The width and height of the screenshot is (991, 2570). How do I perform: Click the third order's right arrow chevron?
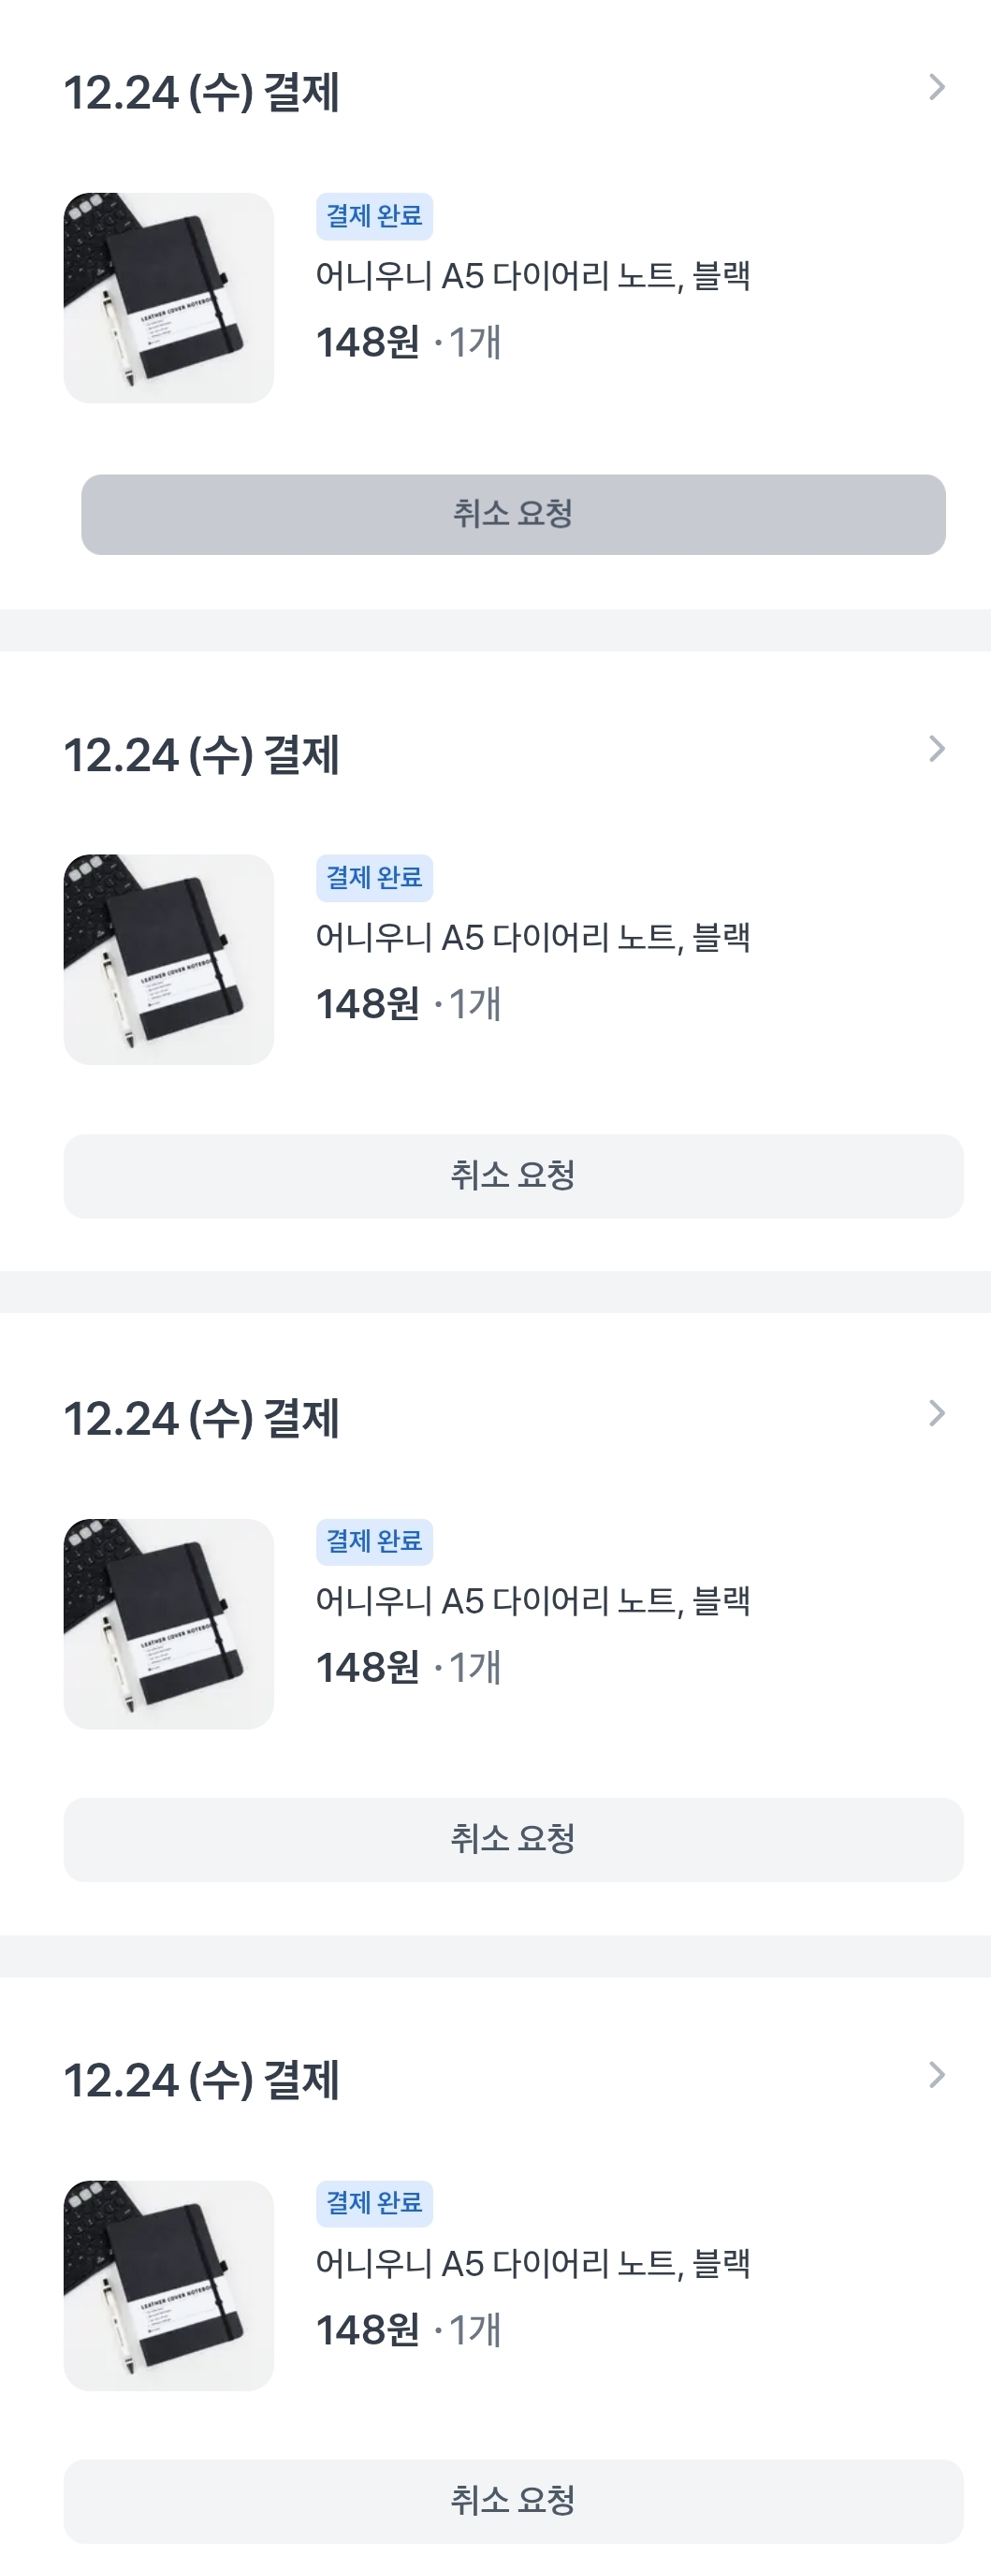pyautogui.click(x=936, y=1412)
